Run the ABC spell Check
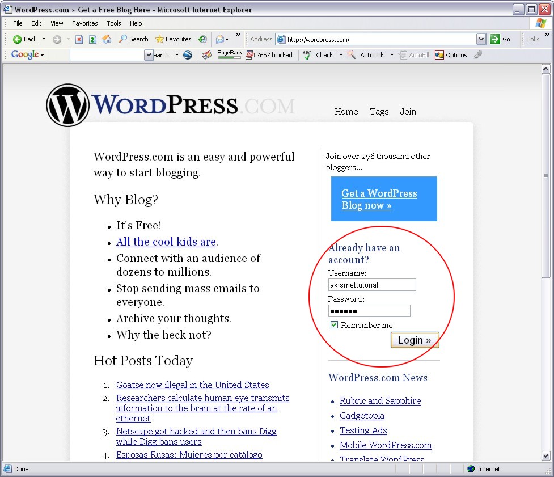The image size is (554, 477). click(x=318, y=55)
